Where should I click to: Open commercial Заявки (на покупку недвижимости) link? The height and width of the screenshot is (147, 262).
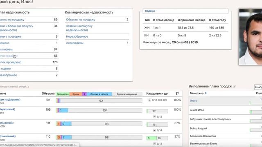click(79, 28)
